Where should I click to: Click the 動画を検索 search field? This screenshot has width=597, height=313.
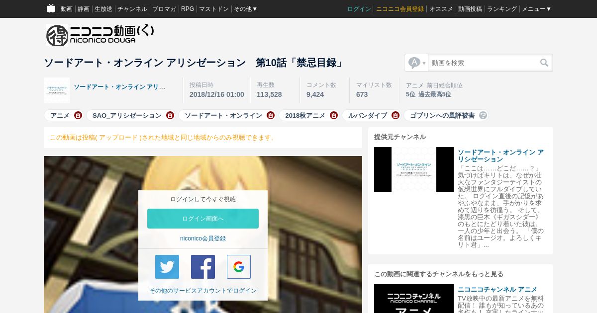pos(484,63)
